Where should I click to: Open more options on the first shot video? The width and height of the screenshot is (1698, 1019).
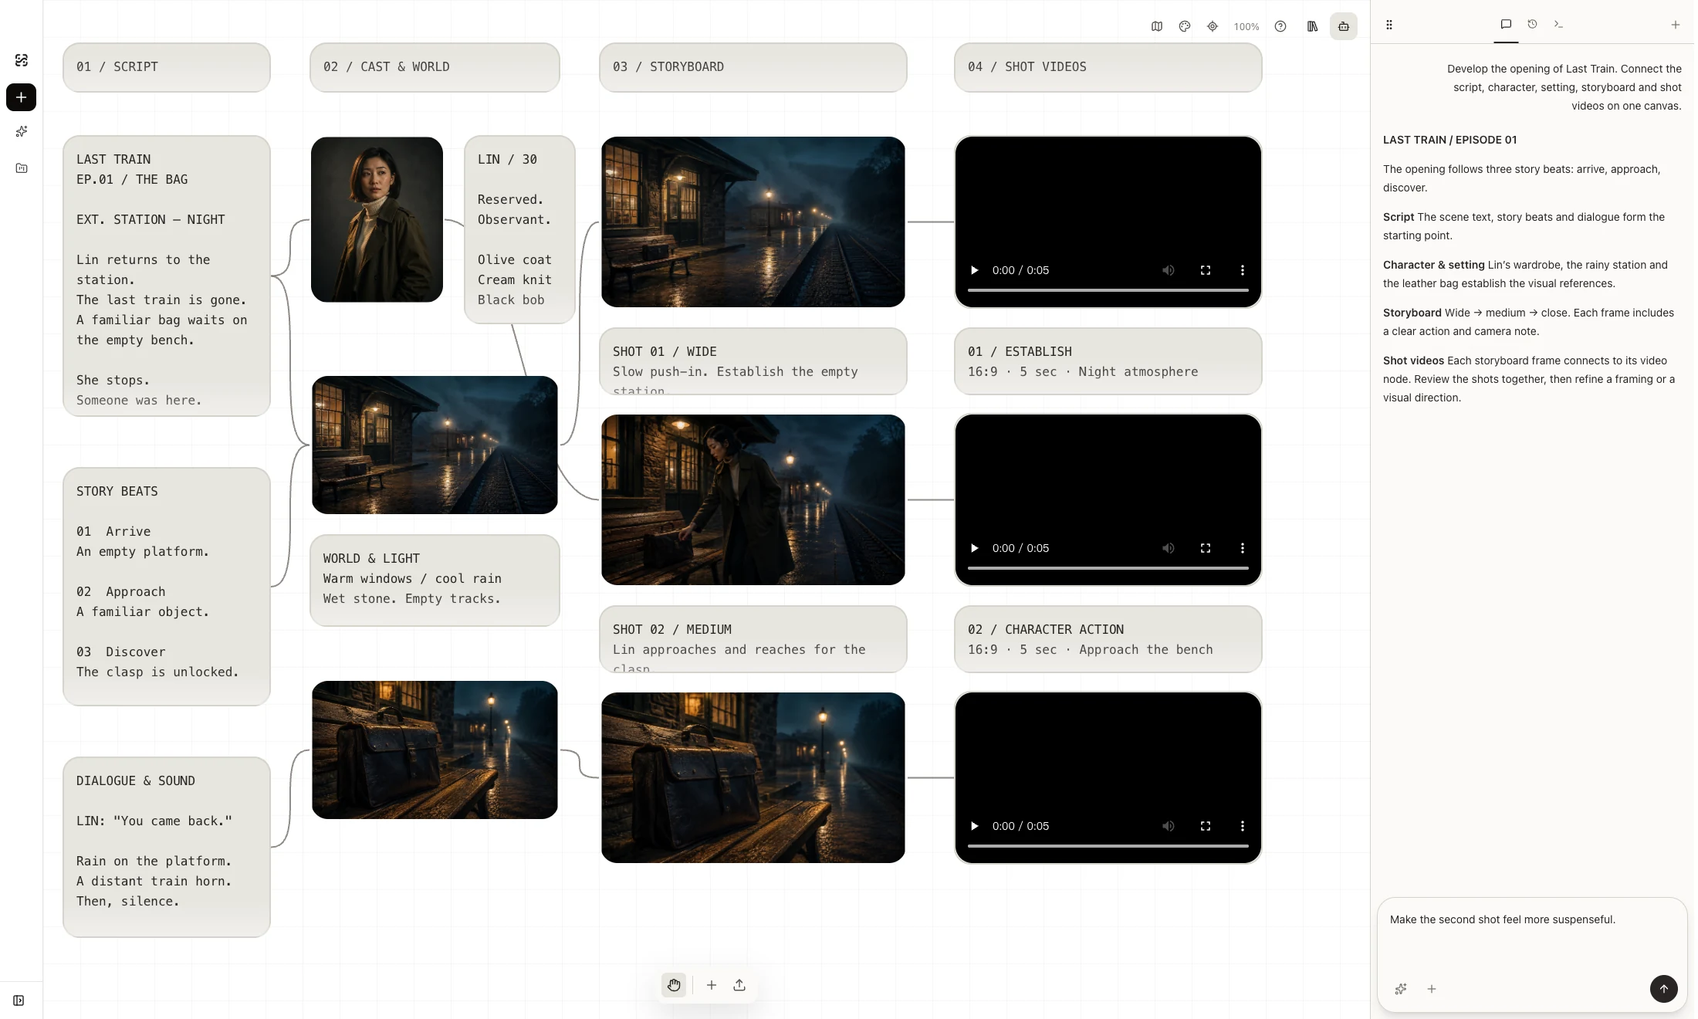[x=1243, y=270]
